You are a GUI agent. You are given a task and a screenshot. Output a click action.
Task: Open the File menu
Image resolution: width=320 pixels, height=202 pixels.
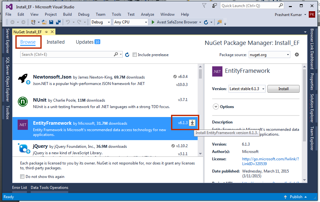pyautogui.click(x=8, y=14)
